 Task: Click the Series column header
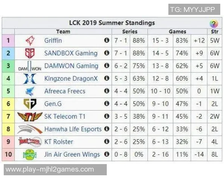pos(130,32)
